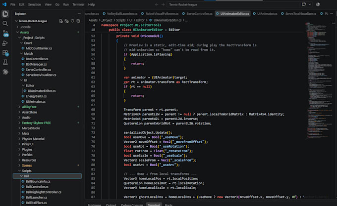Click the code minimap overview
The width and height of the screenshot is (337, 206).
click(x=319, y=81)
